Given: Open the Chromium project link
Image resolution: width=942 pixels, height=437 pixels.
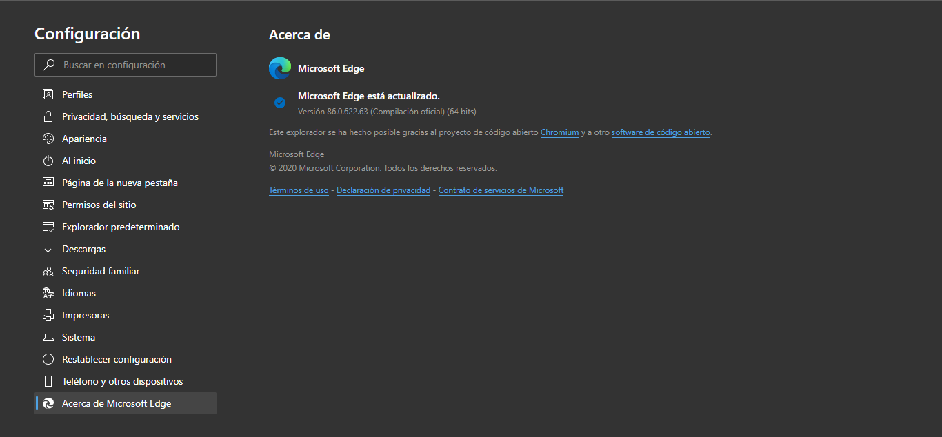Looking at the screenshot, I should (x=559, y=132).
